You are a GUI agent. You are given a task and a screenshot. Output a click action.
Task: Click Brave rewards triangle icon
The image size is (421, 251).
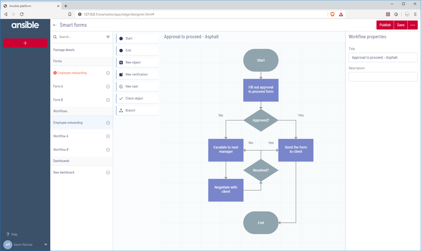click(x=341, y=14)
